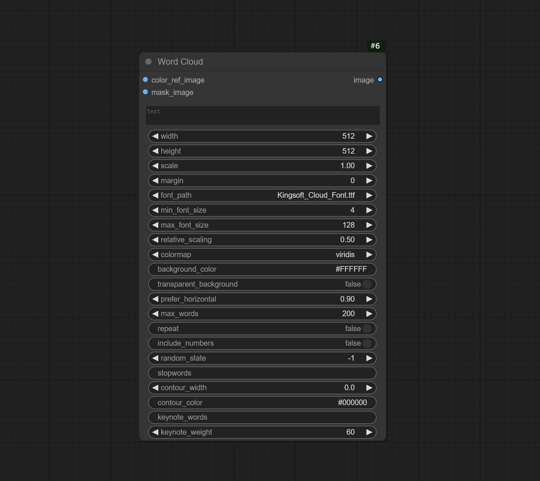Click the min_font_size value 4
The width and height of the screenshot is (540, 481).
[x=353, y=210]
